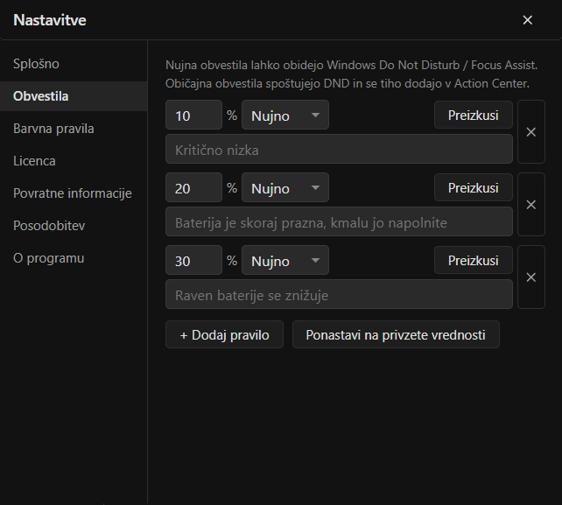Screen dimensions: 562x505
Task: Focus the Kritično nizka message field
Action: tap(339, 149)
